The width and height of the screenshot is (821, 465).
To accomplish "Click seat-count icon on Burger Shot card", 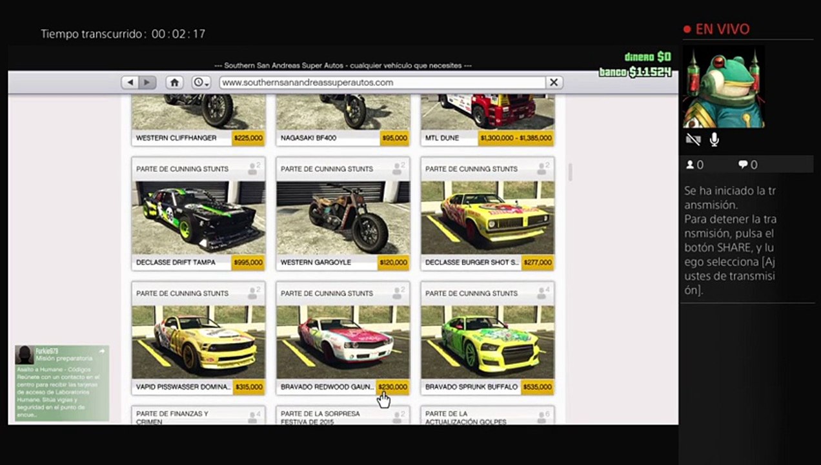I will point(543,169).
